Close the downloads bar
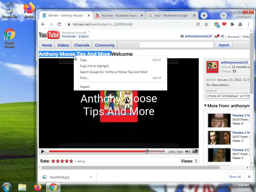256x192 pixels. coord(249,177)
